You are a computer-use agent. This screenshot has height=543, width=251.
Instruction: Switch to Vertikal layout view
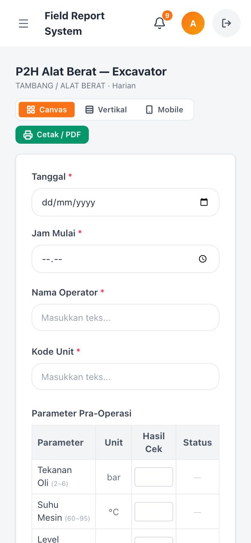tap(106, 110)
